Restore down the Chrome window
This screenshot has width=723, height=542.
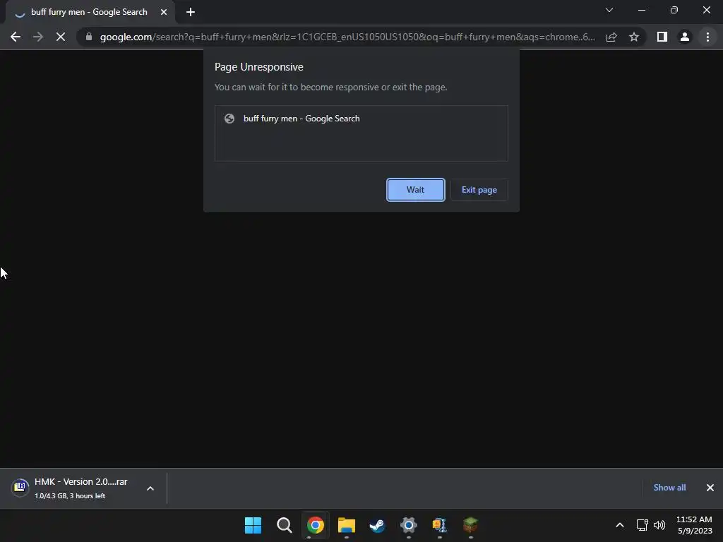pos(674,10)
